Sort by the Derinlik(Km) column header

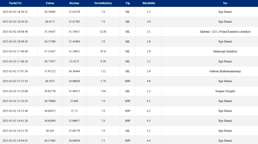pyautogui.click(x=103, y=3)
